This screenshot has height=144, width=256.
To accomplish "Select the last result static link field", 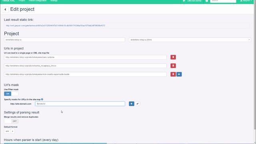I will (127, 26).
